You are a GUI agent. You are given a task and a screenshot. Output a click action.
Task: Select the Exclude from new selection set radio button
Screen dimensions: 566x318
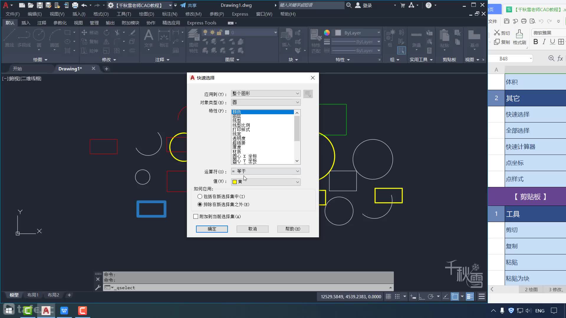(200, 204)
